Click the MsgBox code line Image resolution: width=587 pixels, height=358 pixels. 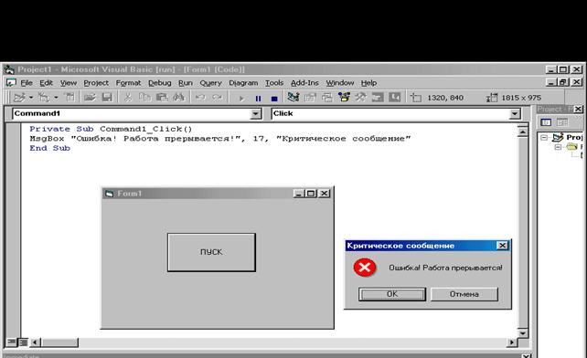click(x=220, y=139)
